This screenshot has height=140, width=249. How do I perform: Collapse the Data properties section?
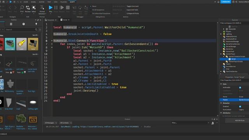click(x=221, y=84)
